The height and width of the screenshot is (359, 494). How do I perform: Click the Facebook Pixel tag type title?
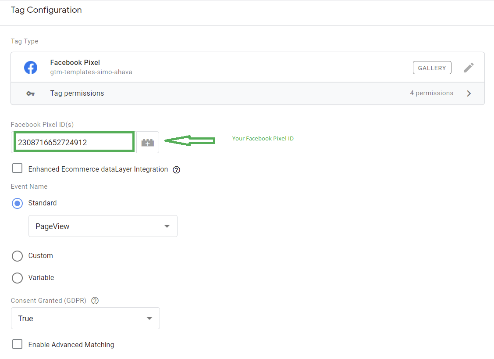(75, 62)
